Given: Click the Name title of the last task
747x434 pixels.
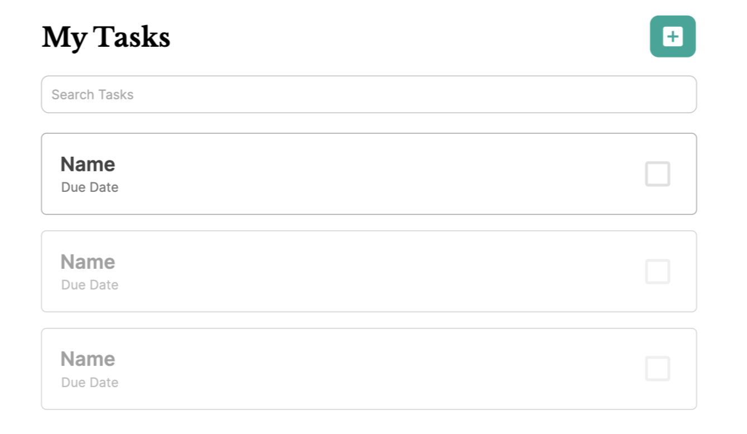Looking at the screenshot, I should coord(88,359).
